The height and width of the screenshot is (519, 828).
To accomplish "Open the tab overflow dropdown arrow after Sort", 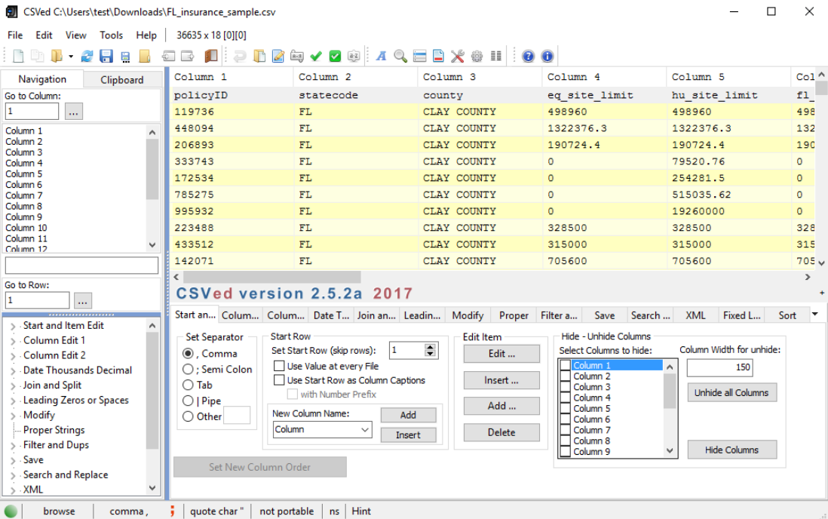I will pyautogui.click(x=814, y=315).
